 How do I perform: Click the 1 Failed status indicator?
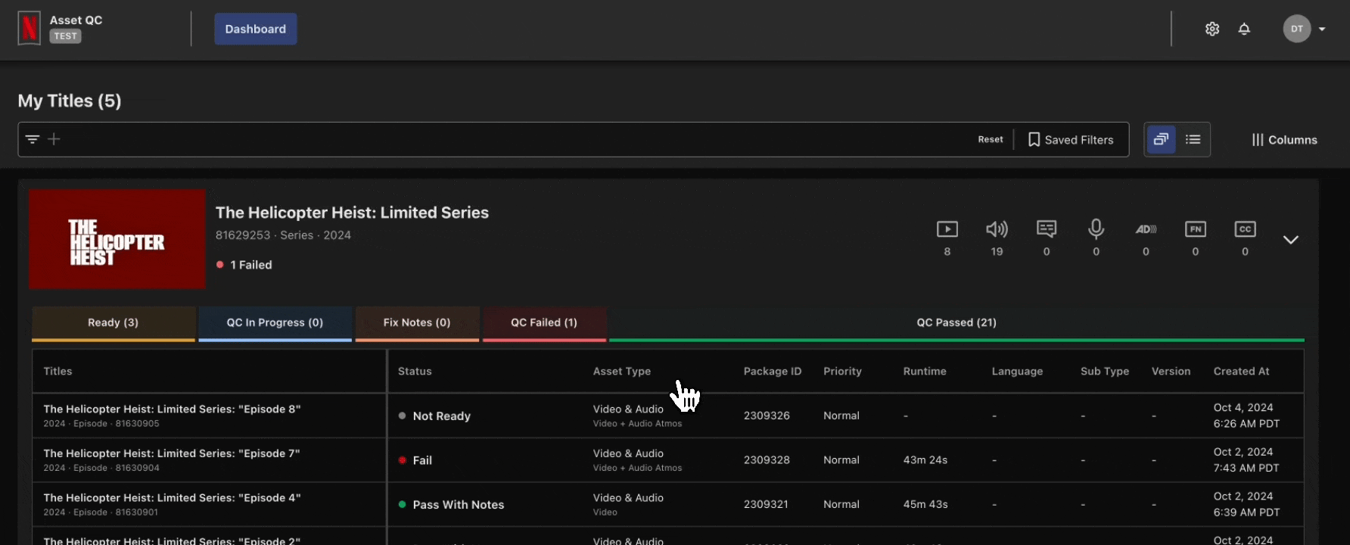tap(244, 265)
